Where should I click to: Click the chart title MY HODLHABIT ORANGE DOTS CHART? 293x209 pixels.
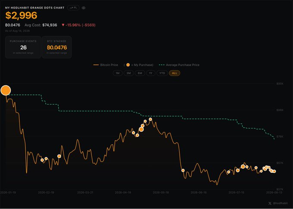(x=35, y=8)
